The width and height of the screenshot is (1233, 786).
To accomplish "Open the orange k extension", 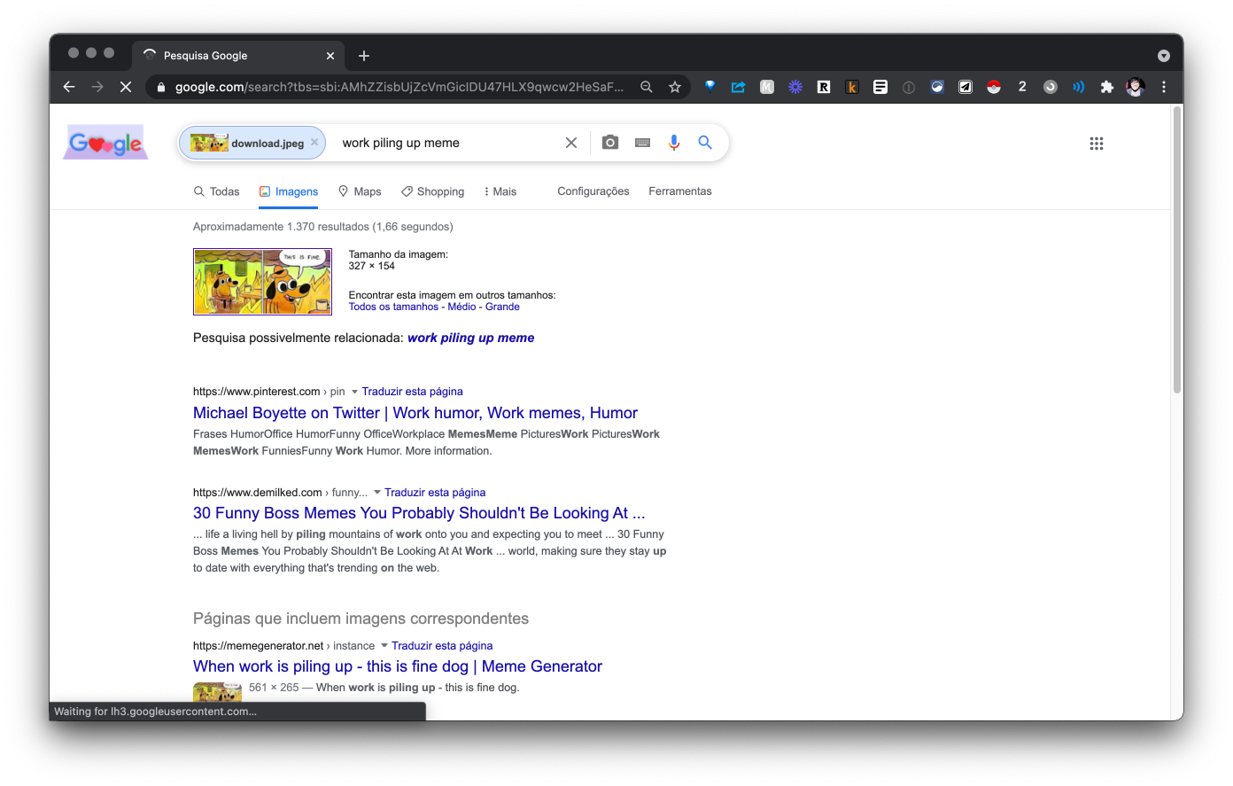I will click(852, 87).
